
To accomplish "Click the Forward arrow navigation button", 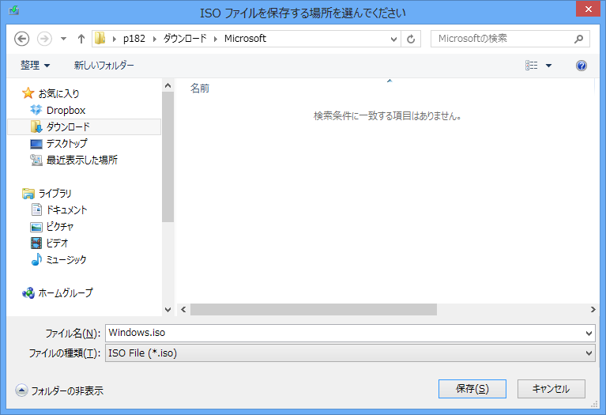I will point(44,39).
